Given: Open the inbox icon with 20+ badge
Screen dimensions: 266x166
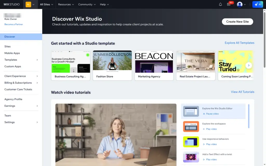Looking at the screenshot, I should 229,4.
